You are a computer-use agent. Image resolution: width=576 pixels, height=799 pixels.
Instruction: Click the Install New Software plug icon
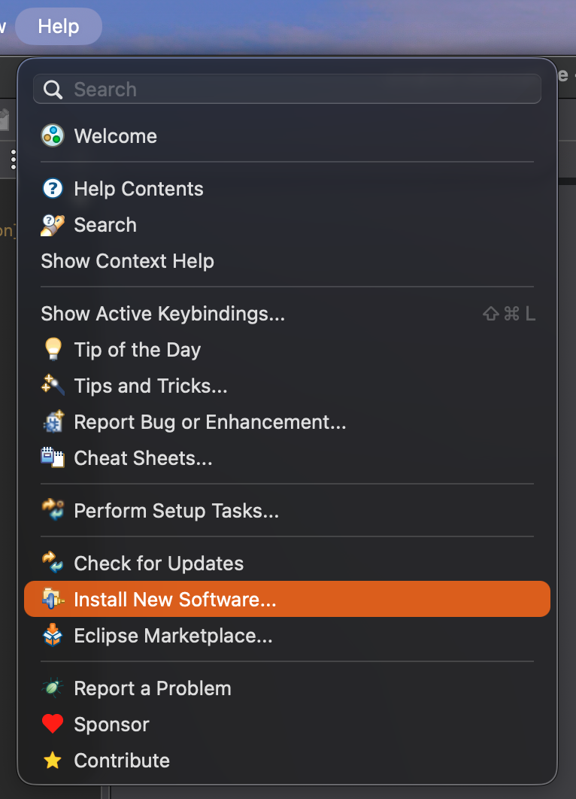coord(53,599)
